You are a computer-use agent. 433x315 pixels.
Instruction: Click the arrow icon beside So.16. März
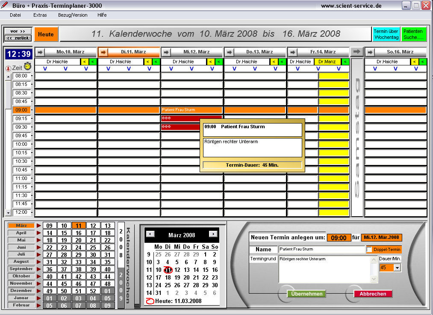[370, 52]
